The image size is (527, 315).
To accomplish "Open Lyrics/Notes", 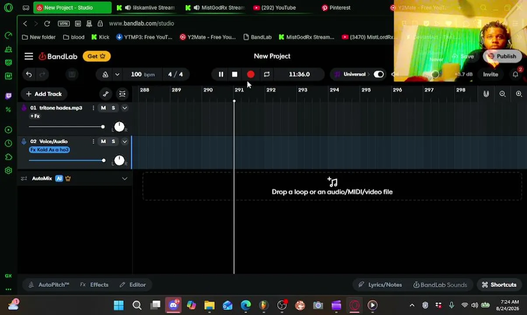I will pyautogui.click(x=380, y=285).
